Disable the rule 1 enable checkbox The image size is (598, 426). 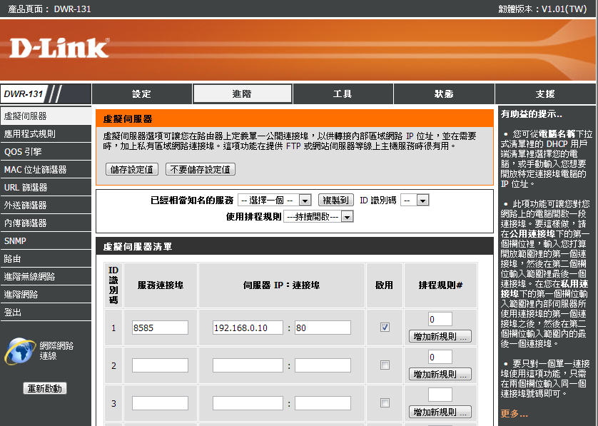[385, 328]
